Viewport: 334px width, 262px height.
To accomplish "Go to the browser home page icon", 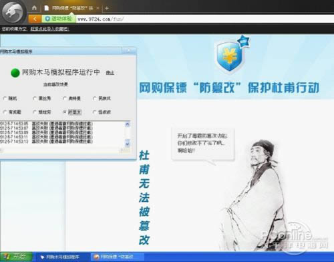I will pos(34,8).
